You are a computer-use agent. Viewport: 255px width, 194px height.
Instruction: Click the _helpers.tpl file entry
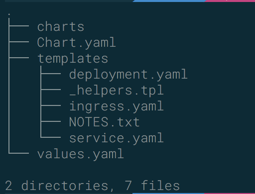(x=117, y=90)
